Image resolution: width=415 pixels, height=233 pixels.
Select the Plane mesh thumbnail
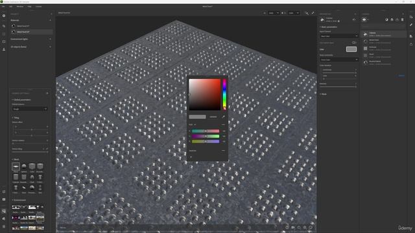pyautogui.click(x=16, y=166)
